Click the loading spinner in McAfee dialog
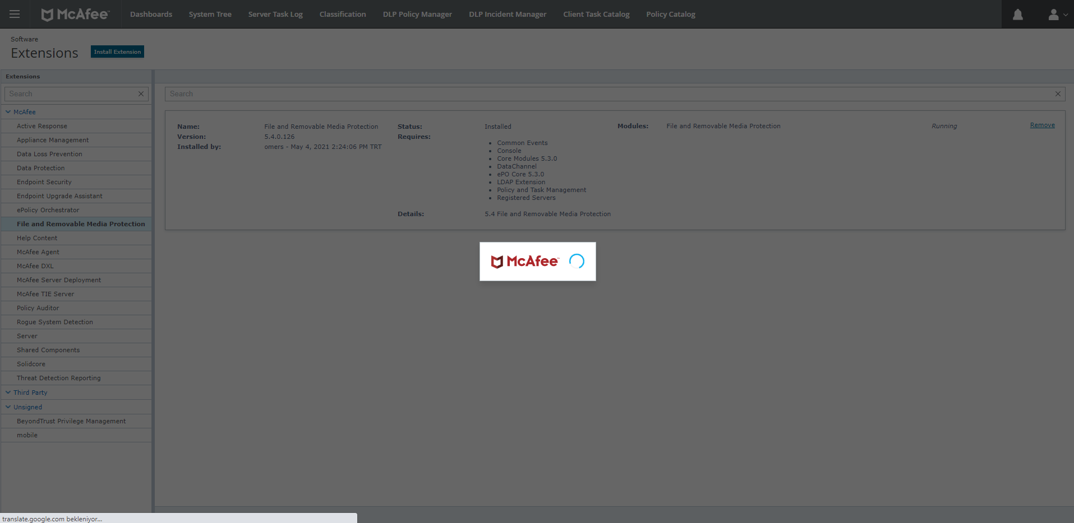The image size is (1074, 523). (x=577, y=261)
